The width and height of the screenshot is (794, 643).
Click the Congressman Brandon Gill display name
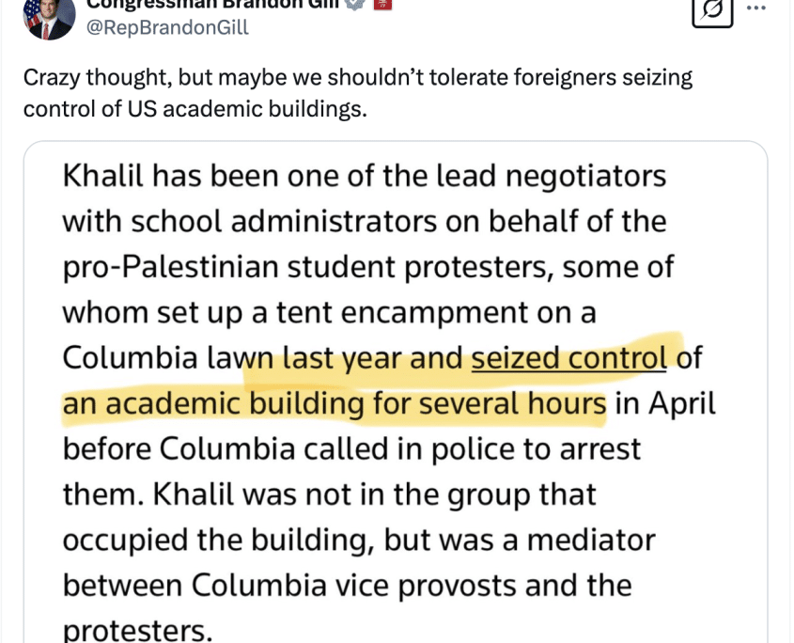(212, 4)
